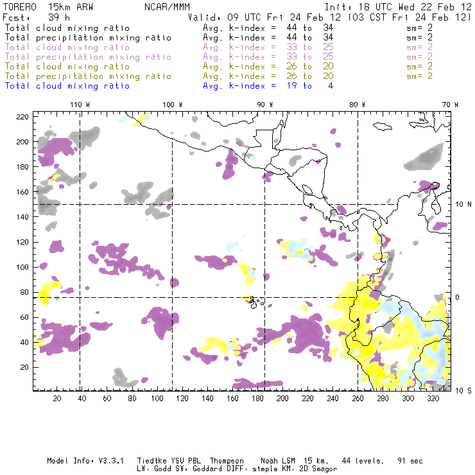
Task: Click the purple Total precipitation mixing ratio legend
Action: click(x=87, y=56)
